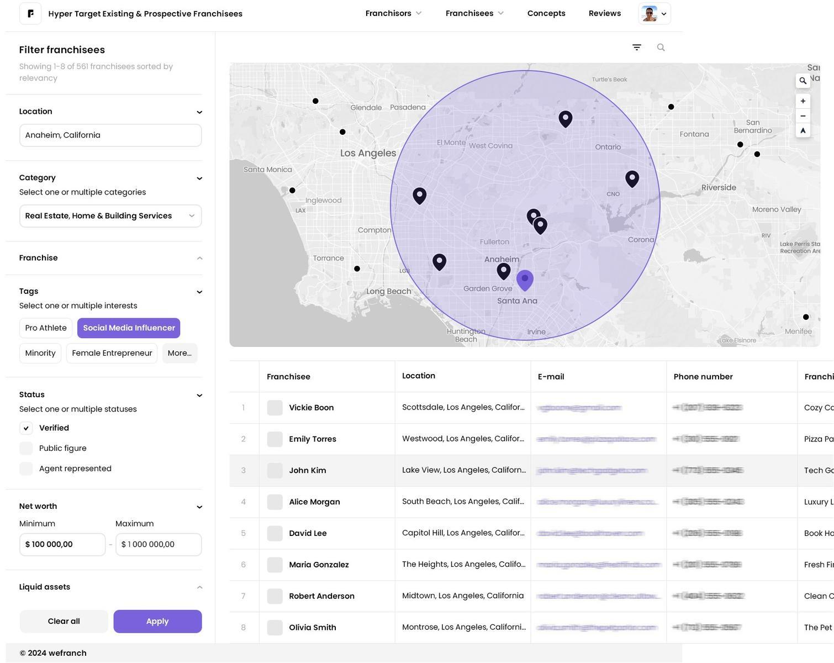Go to Reviews page
Image resolution: width=834 pixels, height=663 pixels.
click(x=605, y=13)
